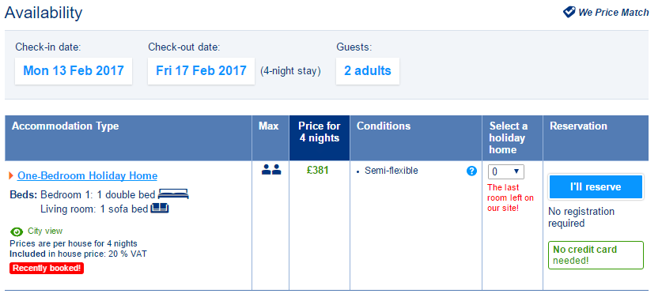
Task: Open the check-out date Fri 17 Feb 2017
Action: (201, 71)
